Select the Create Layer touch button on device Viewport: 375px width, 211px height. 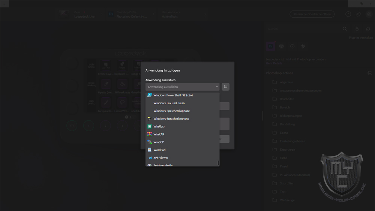(x=106, y=66)
